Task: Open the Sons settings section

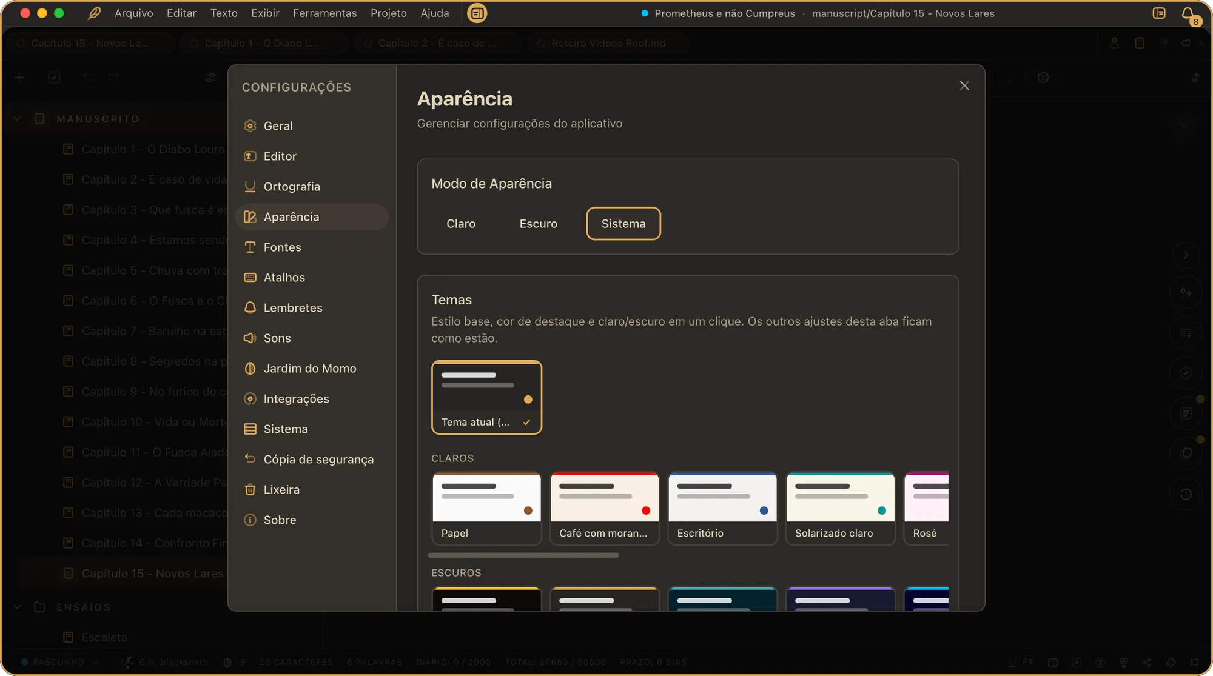Action: (x=312, y=338)
